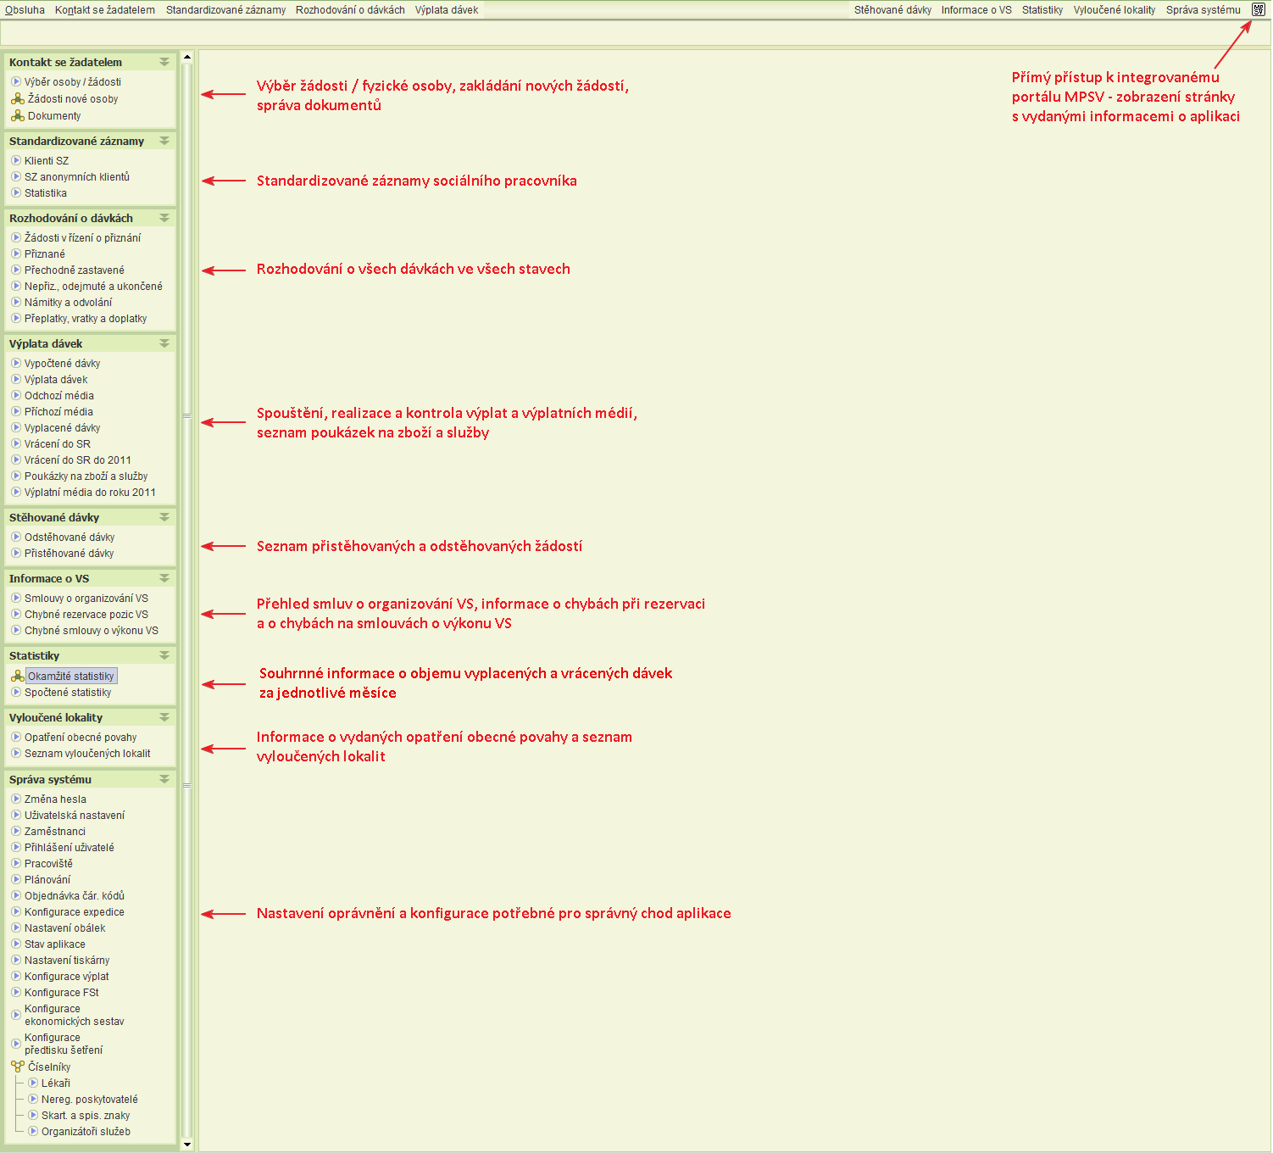Click the icon next to Dokumenty
The height and width of the screenshot is (1153, 1273).
pyautogui.click(x=17, y=116)
